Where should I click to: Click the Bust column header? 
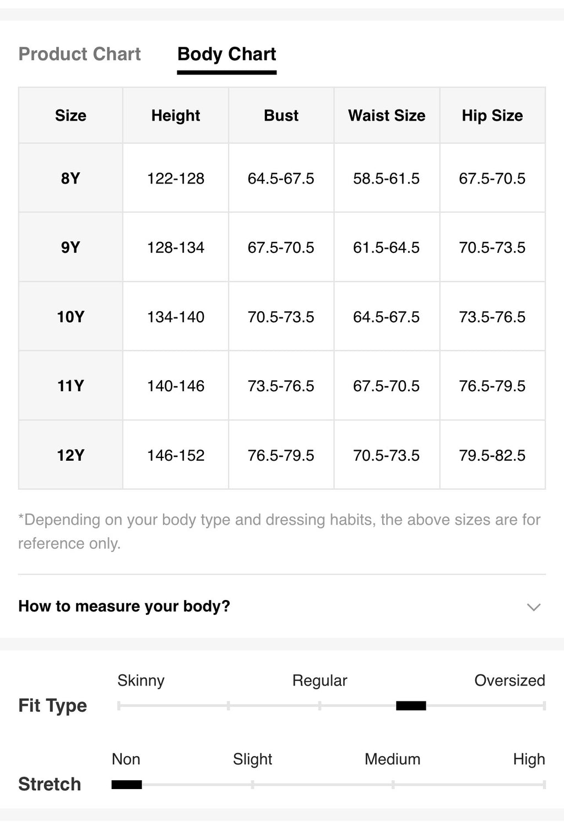pyautogui.click(x=281, y=115)
